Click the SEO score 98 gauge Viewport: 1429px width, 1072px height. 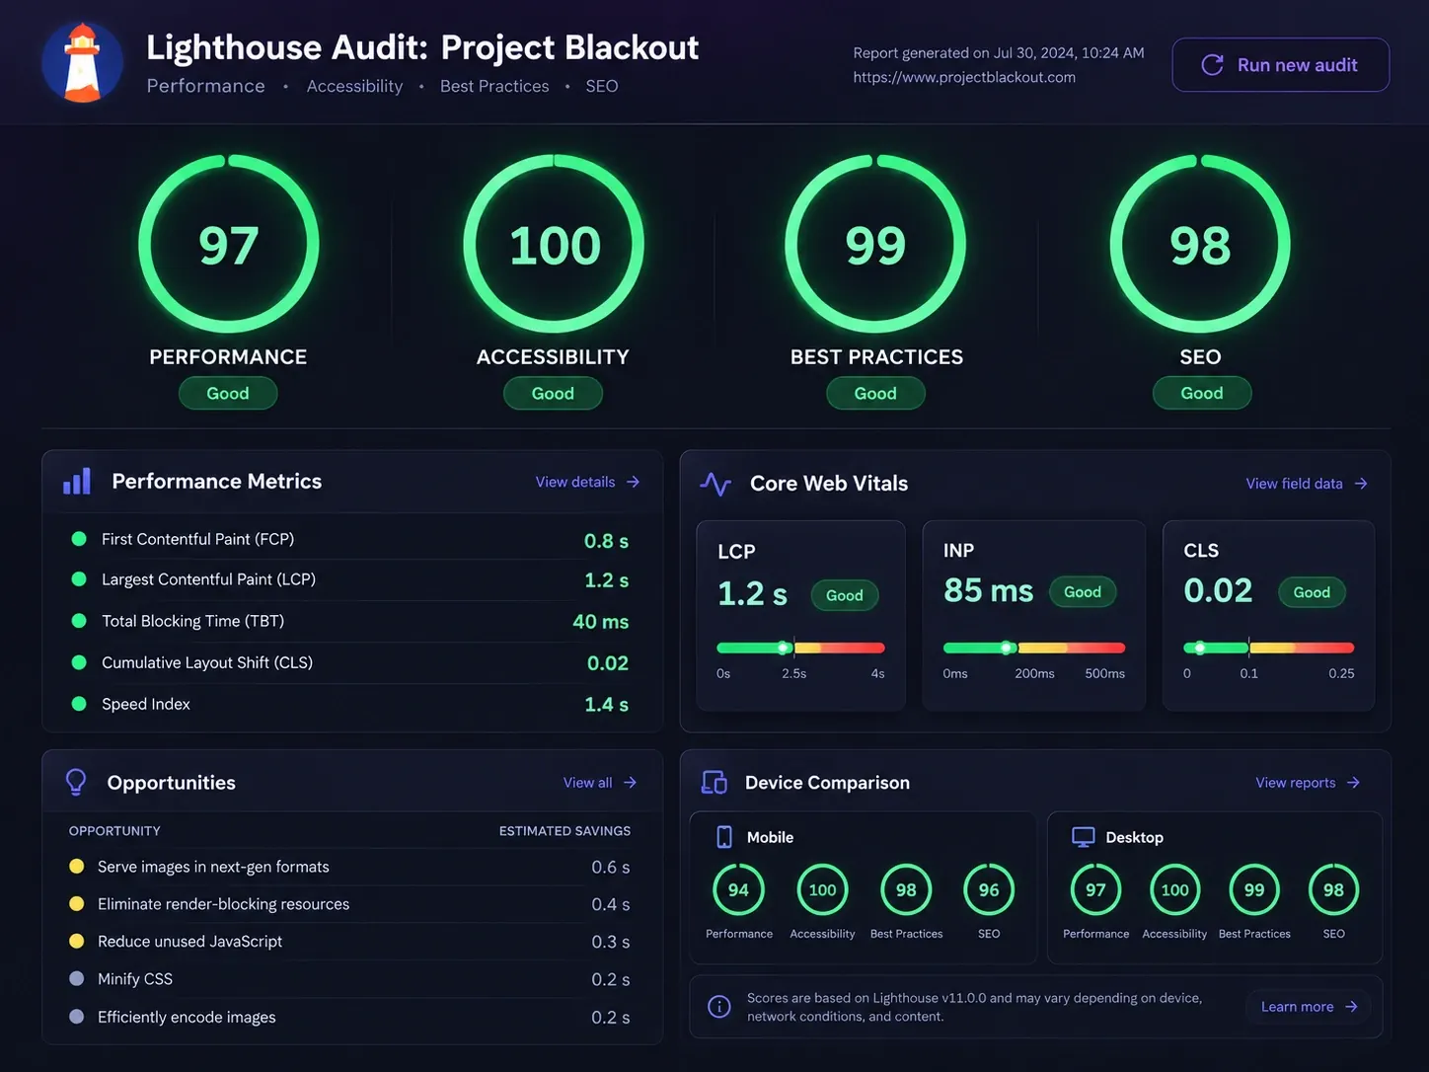pyautogui.click(x=1200, y=244)
